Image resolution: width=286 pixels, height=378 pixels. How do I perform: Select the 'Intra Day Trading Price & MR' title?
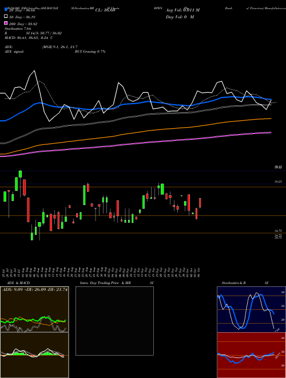point(105,283)
